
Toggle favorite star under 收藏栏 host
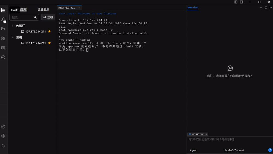(x=49, y=31)
